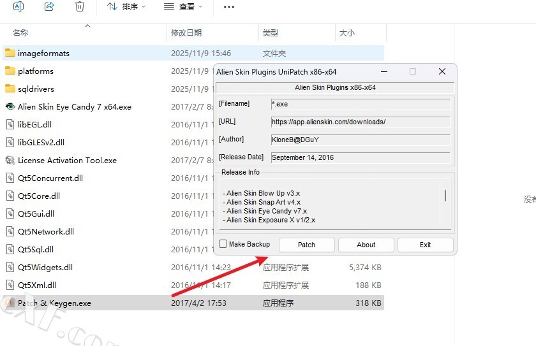536x346 pixels.
Task: Click the rename icon in Explorer toolbar
Action: tap(19, 6)
